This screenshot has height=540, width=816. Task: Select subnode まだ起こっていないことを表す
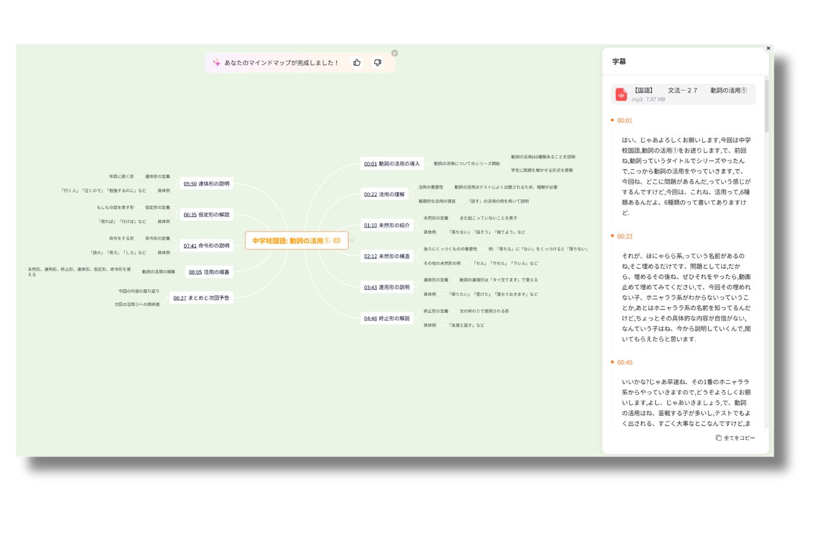(488, 218)
